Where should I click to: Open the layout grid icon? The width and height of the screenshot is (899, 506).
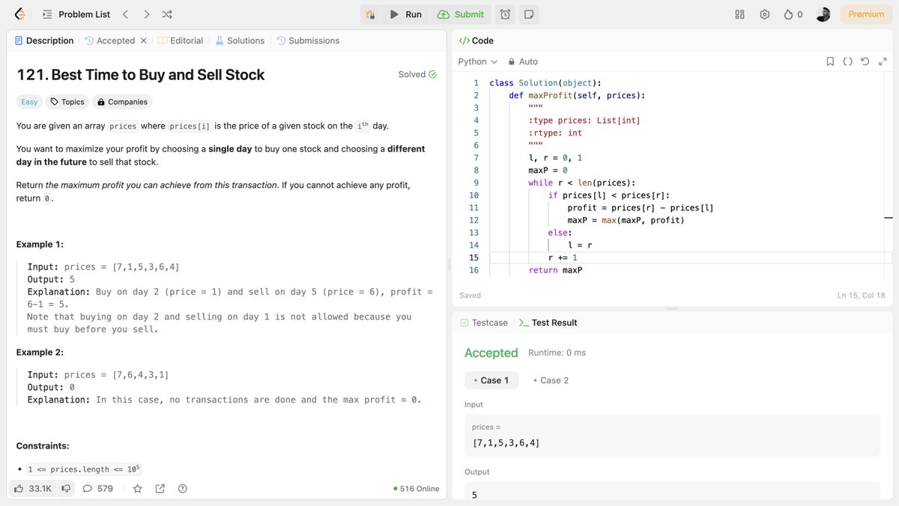(x=739, y=14)
